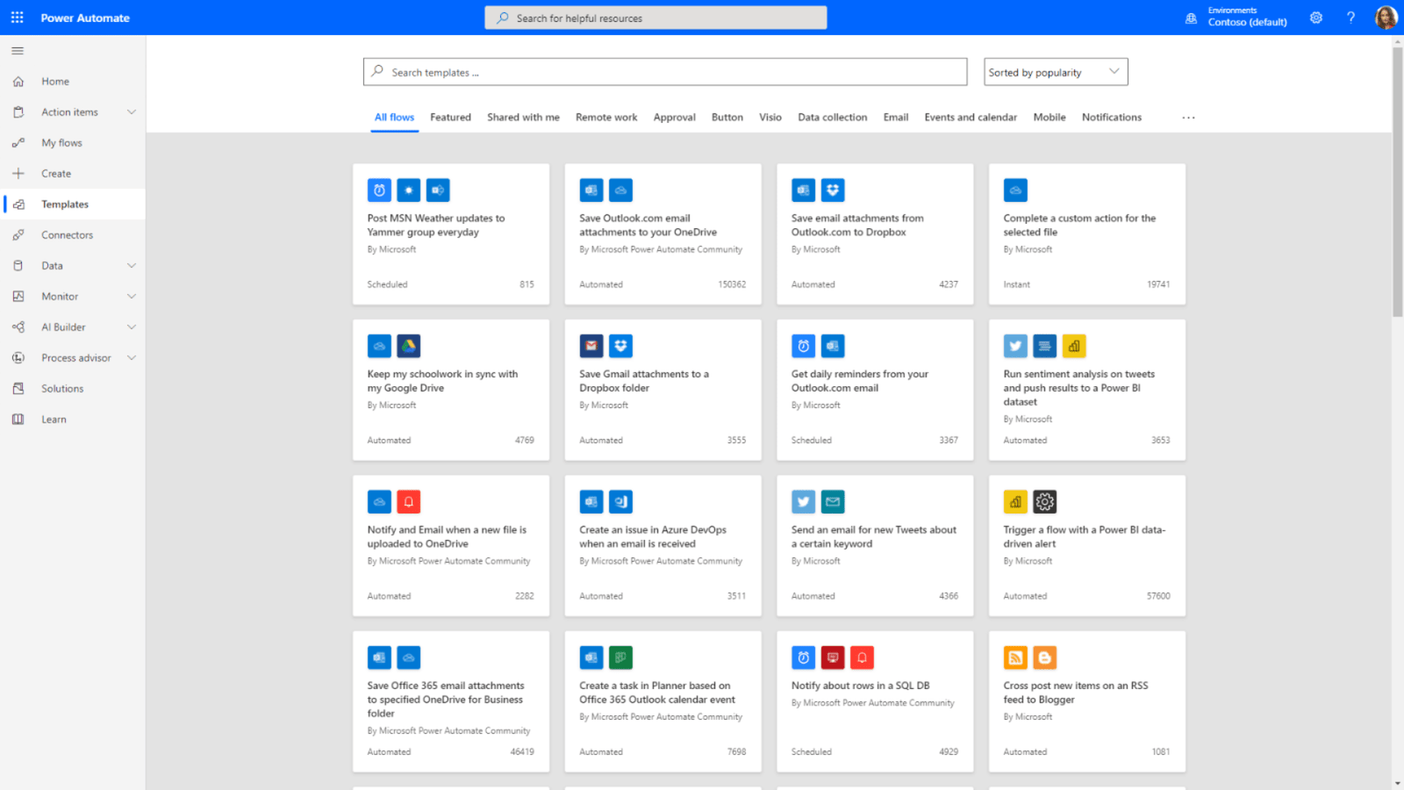
Task: Click Contoso (default) environment name
Action: coord(1247,23)
